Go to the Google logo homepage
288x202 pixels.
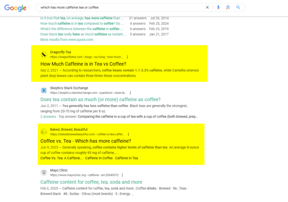pyautogui.click(x=15, y=8)
